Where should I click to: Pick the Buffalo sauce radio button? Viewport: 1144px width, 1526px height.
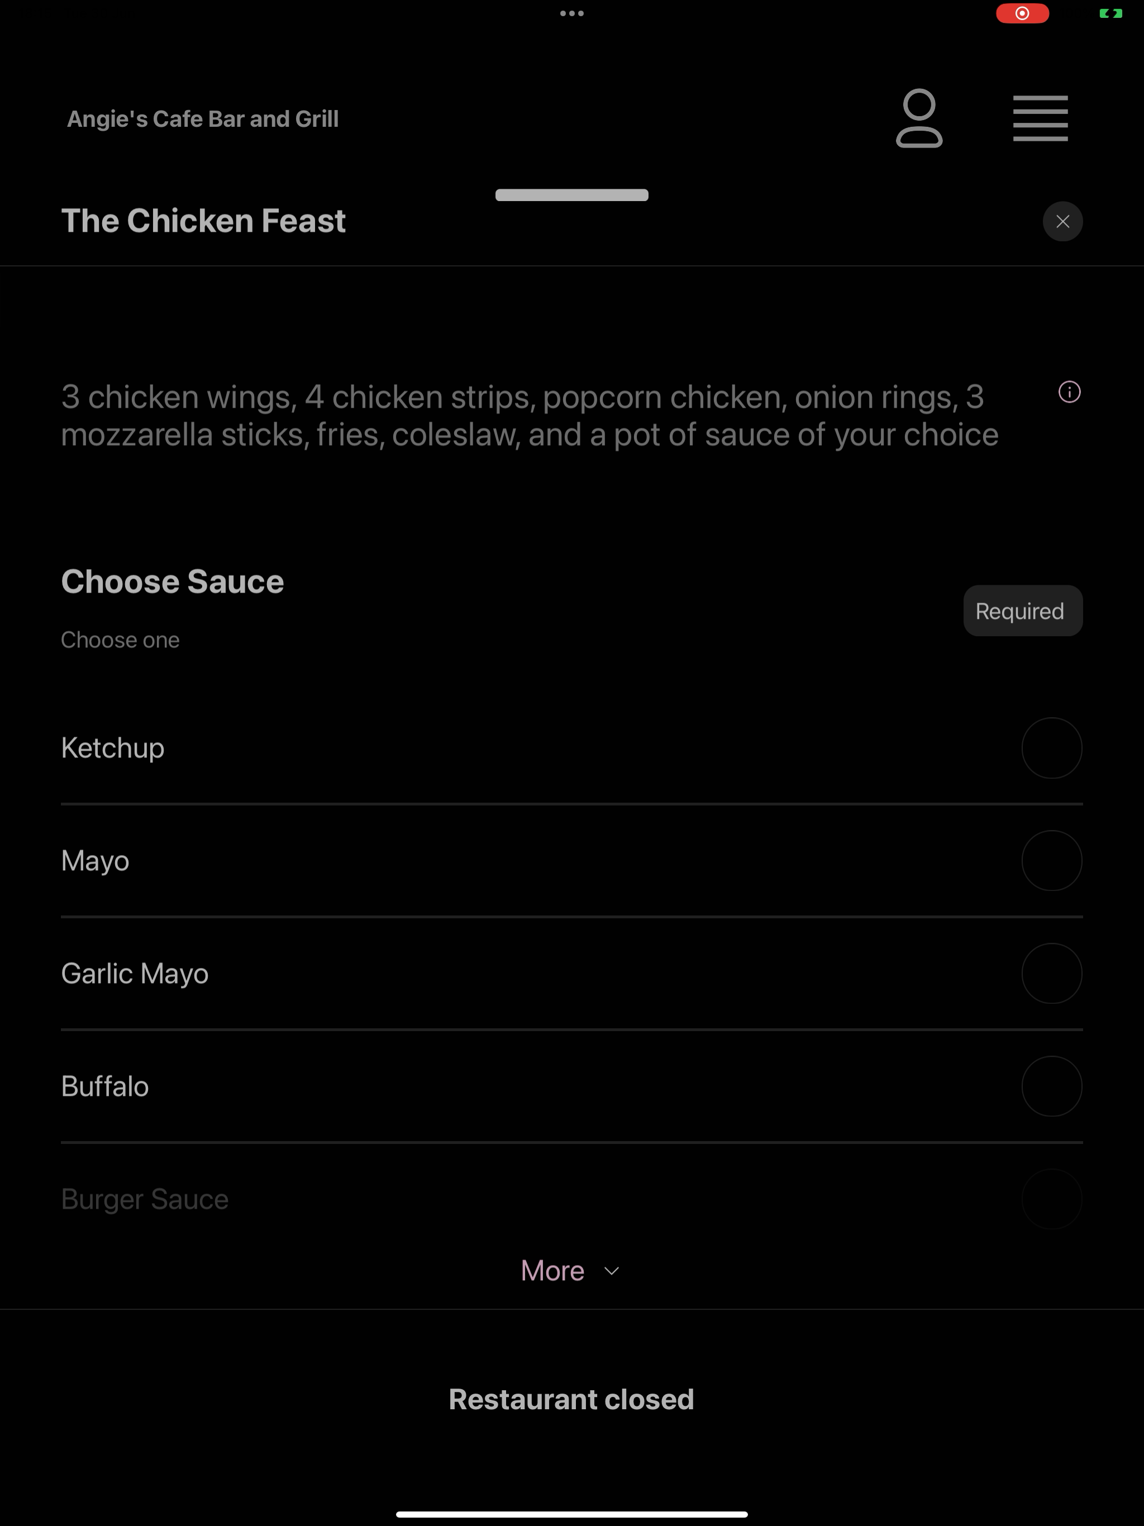pyautogui.click(x=1051, y=1086)
